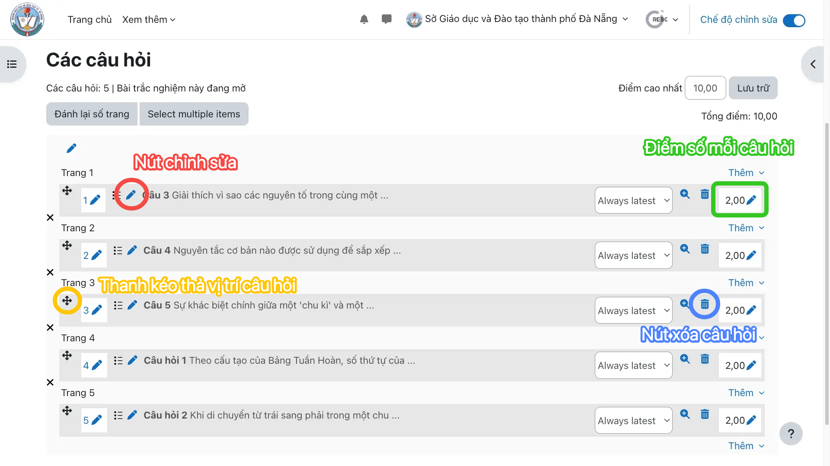Open the help question mark button

(x=791, y=434)
